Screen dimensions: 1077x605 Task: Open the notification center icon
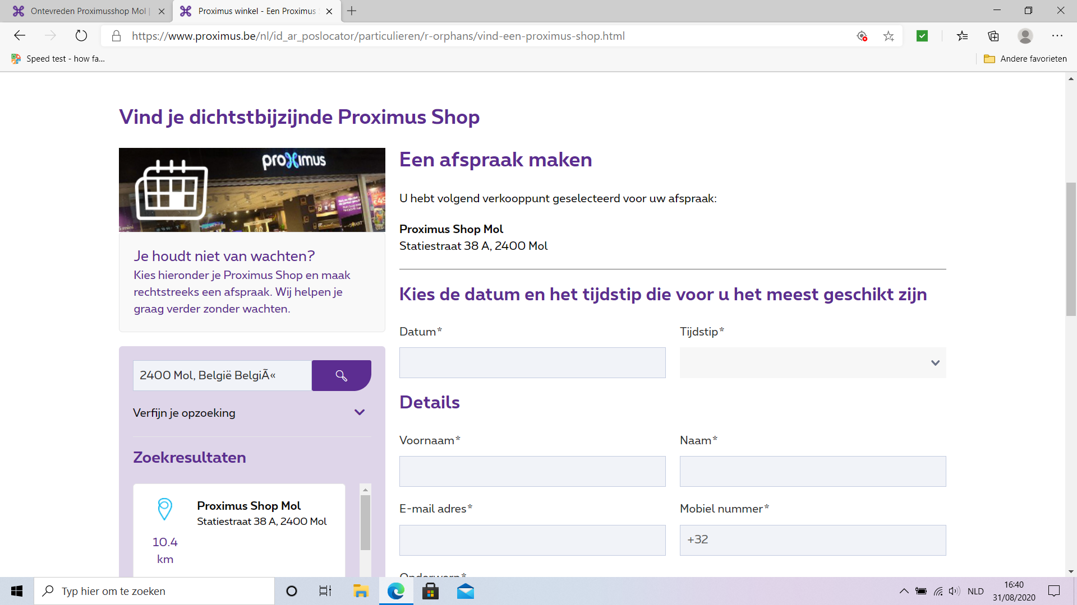[1054, 591]
